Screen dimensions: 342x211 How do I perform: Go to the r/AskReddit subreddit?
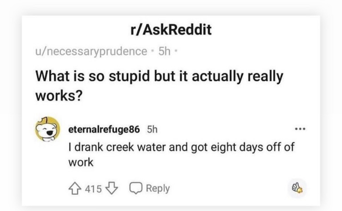171,30
